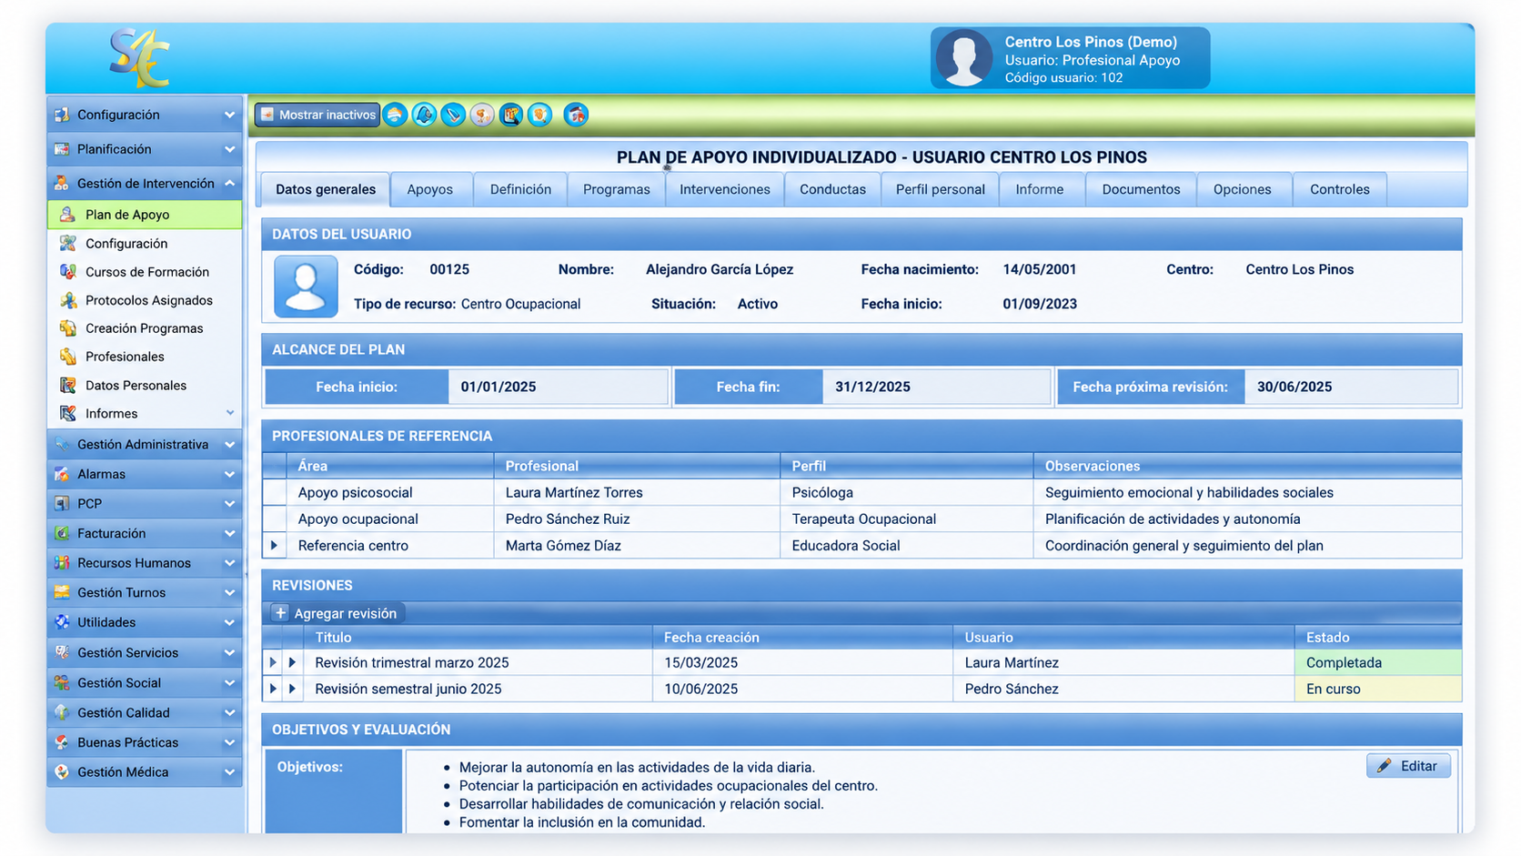
Task: Click first round icon right of Mostrar inactivos
Action: [x=395, y=115]
